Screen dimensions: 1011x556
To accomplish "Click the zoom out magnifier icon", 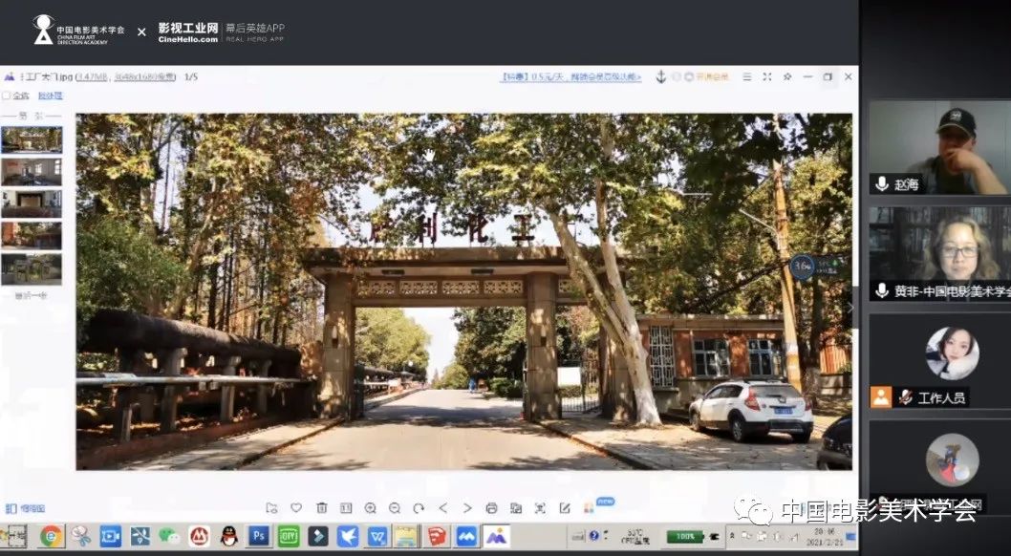I will (x=395, y=508).
